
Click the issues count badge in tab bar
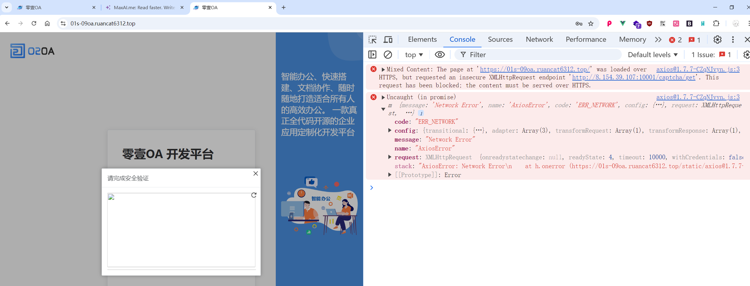[694, 40]
